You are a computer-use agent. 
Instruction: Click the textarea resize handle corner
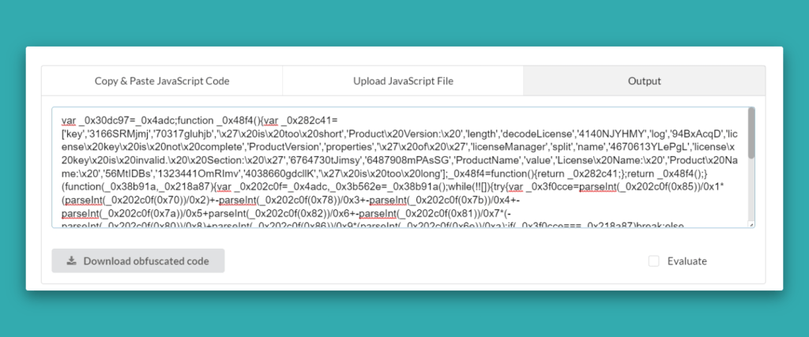tap(751, 225)
